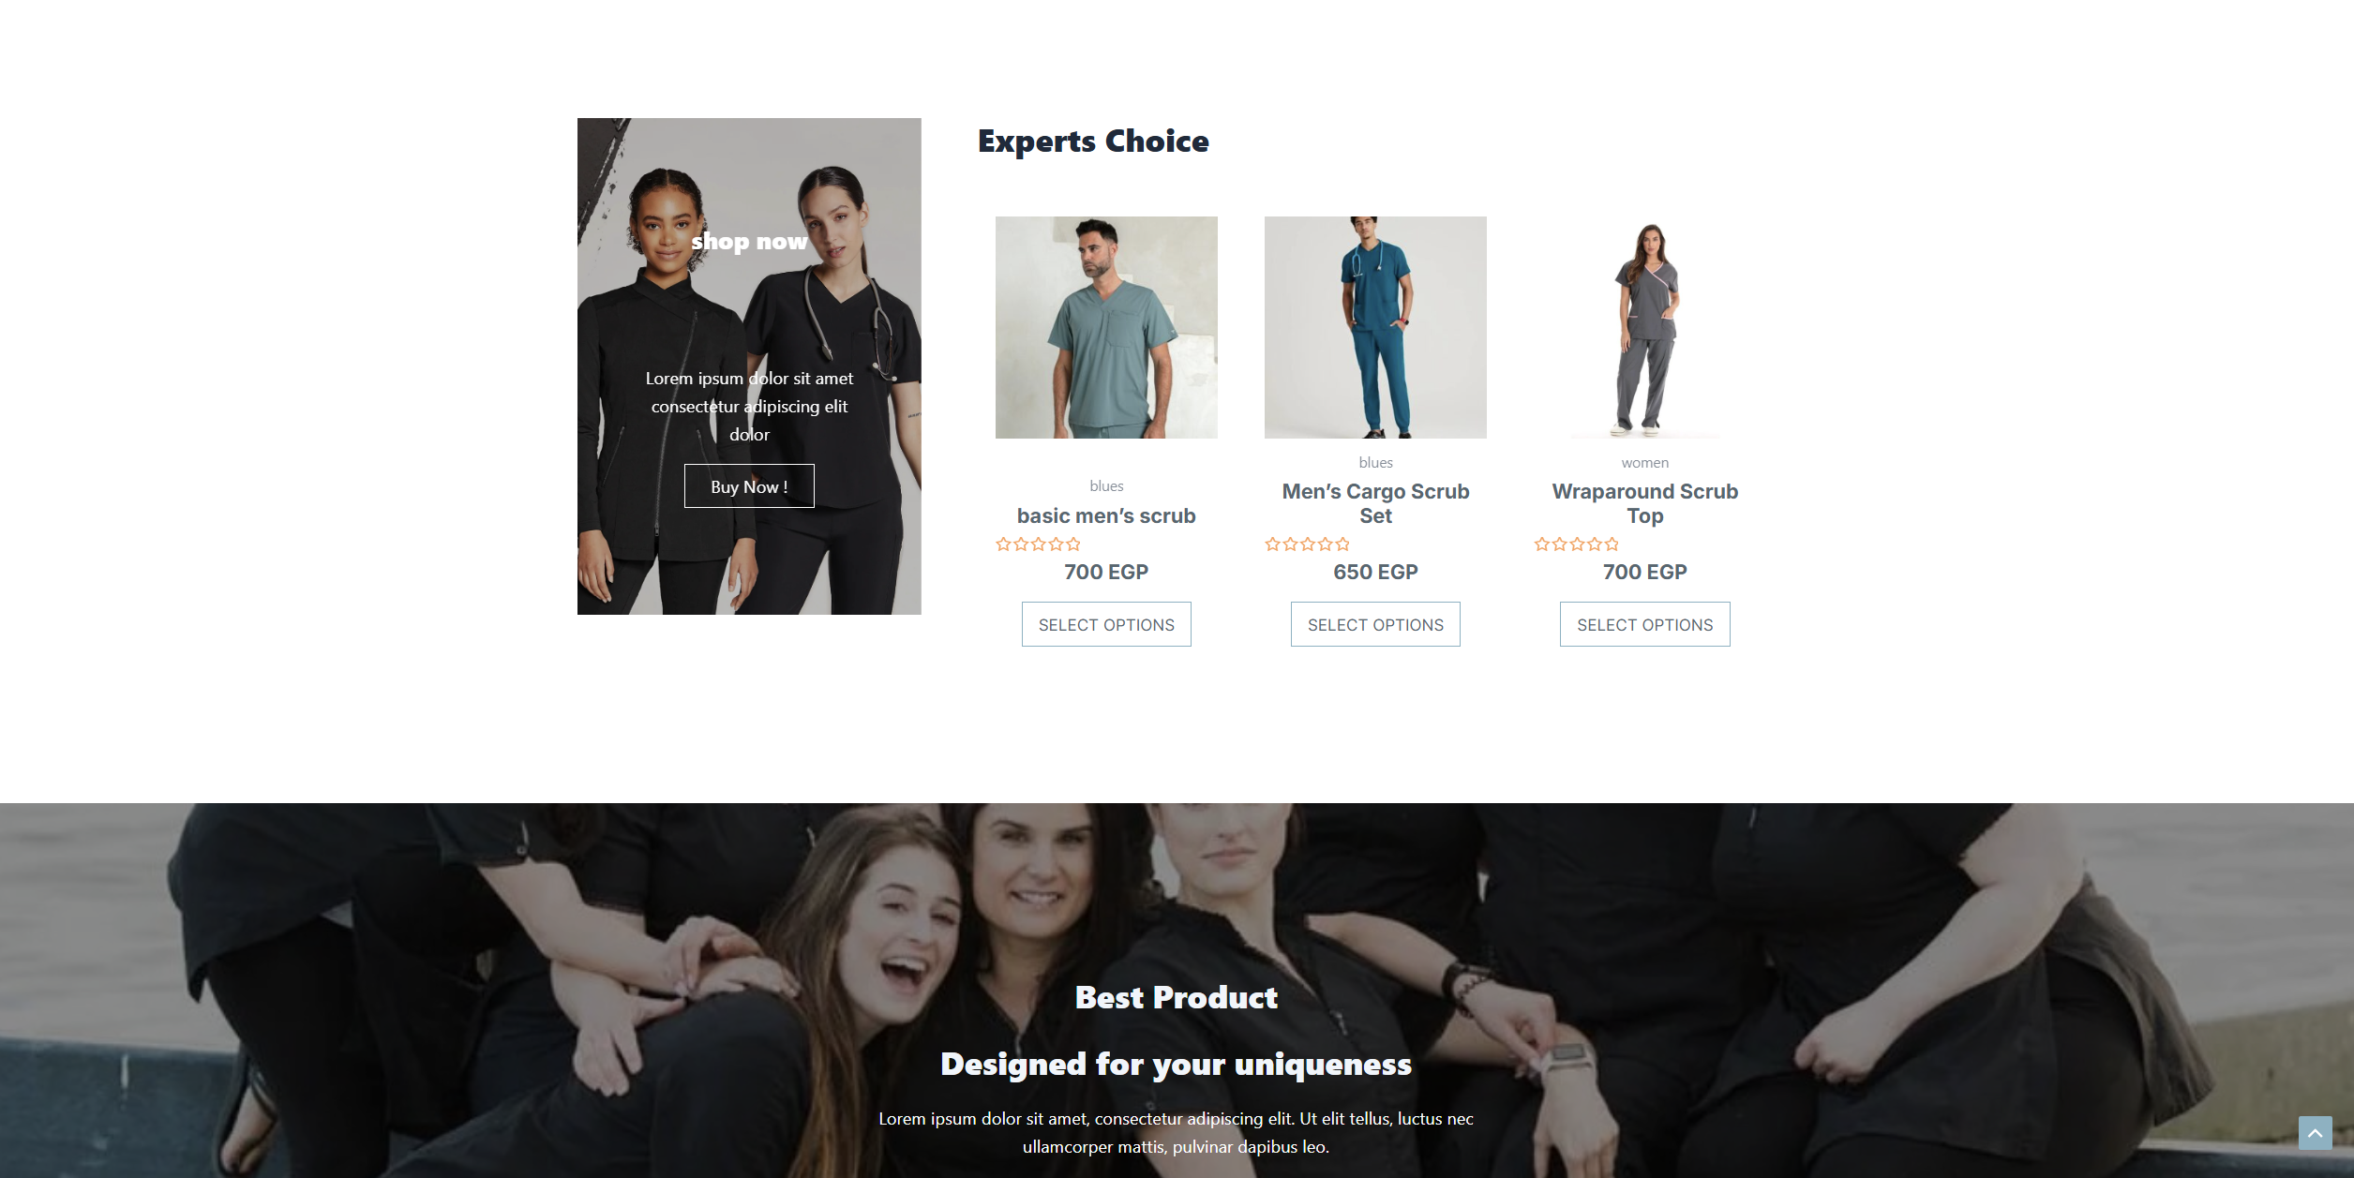This screenshot has width=2354, height=1178.
Task: Open the Men's Cargo Scrub Set title link
Action: (1375, 503)
